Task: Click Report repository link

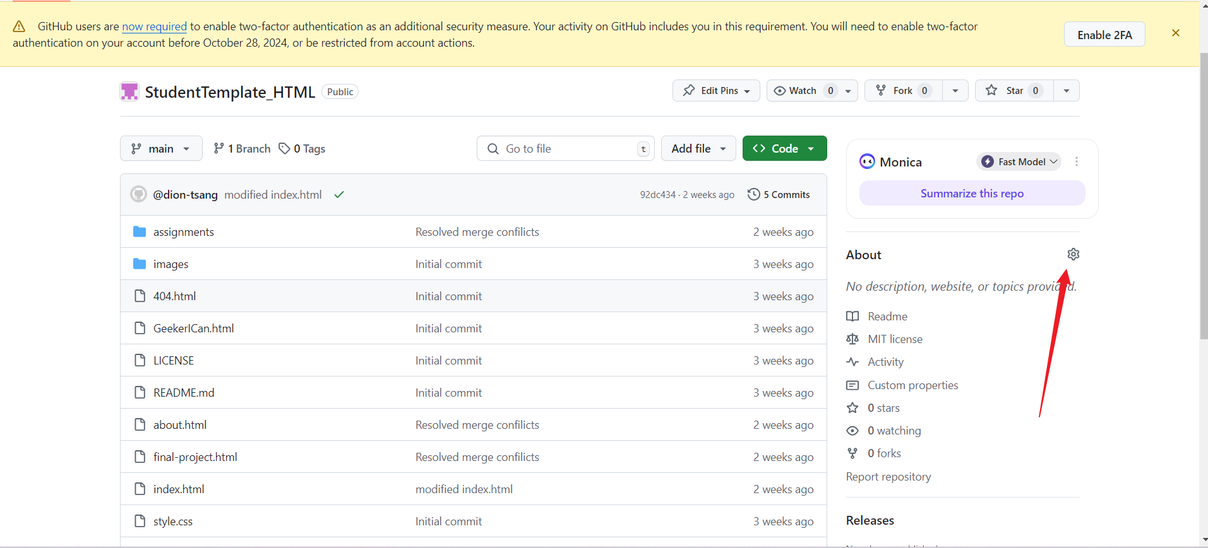Action: tap(888, 477)
